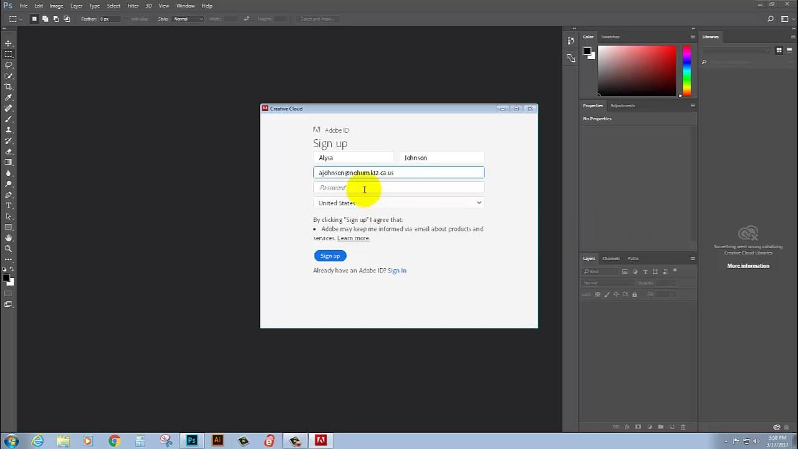
Task: Select the Dodge tool
Action: coord(9,184)
